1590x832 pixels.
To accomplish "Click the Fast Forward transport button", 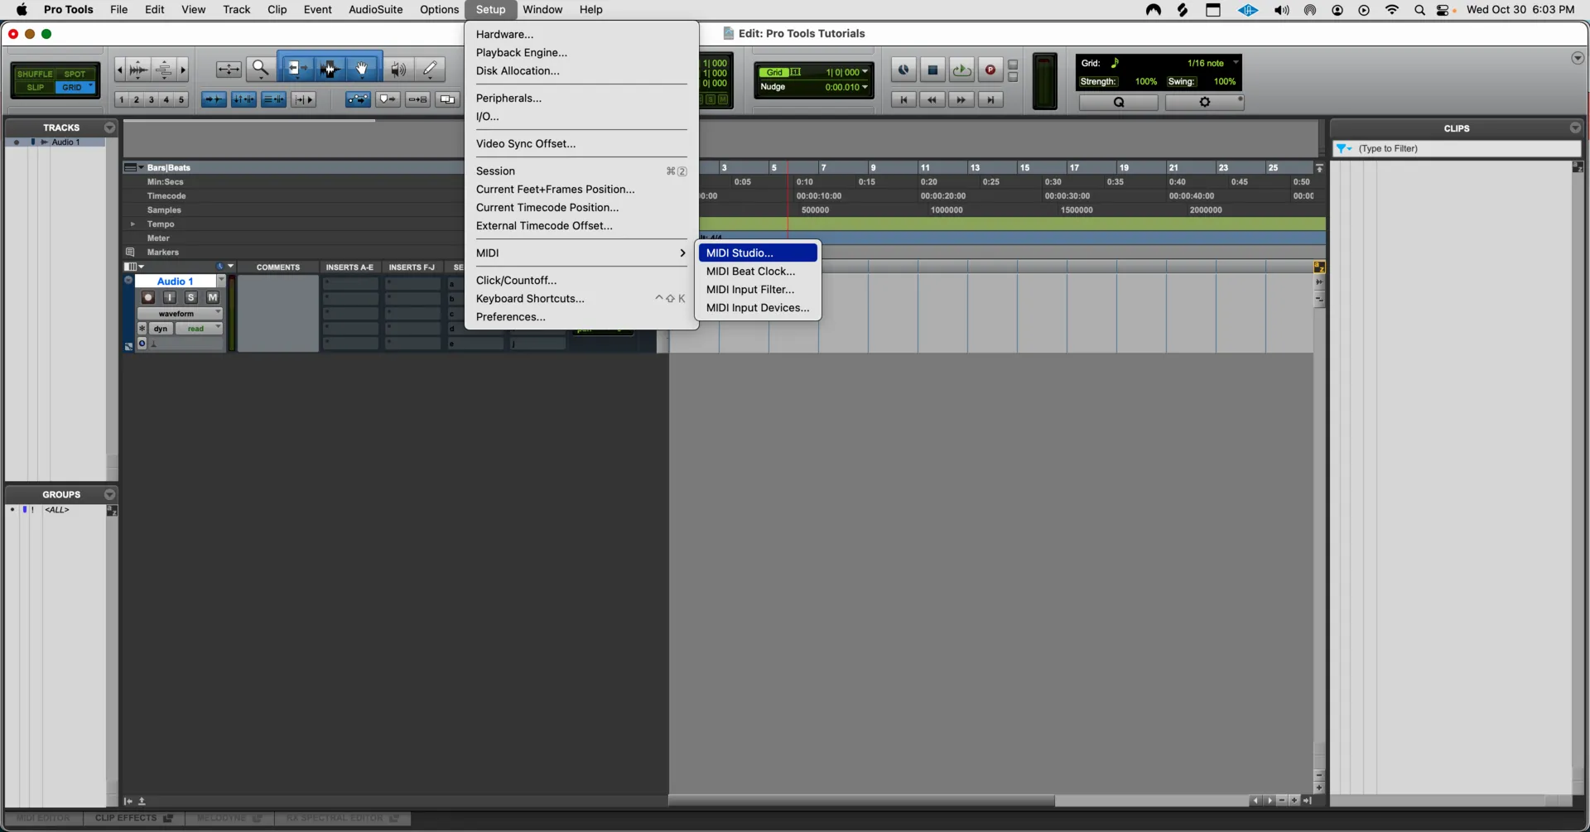I will click(x=961, y=100).
